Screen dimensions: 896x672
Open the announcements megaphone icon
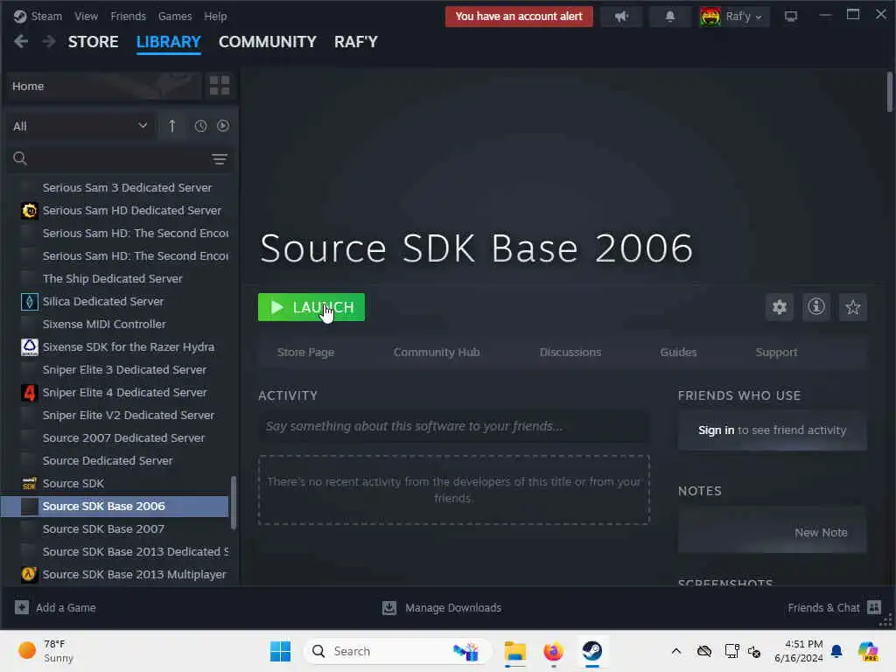(x=621, y=17)
